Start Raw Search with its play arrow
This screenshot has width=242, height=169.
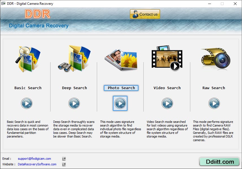point(214,103)
